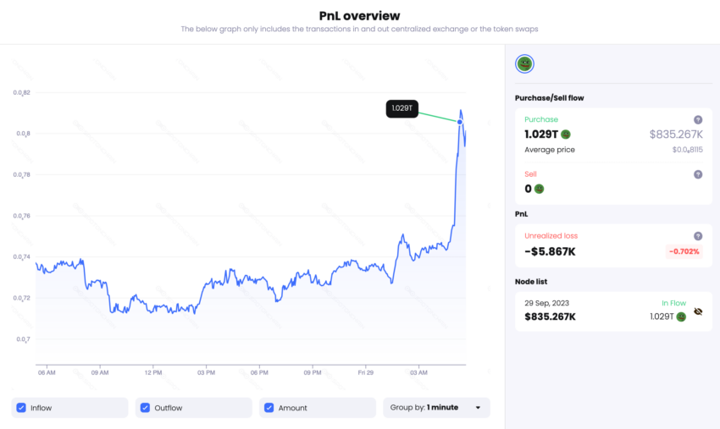This screenshot has width=720, height=429.
Task: Open the Unrealized loss help icon
Action: [698, 236]
